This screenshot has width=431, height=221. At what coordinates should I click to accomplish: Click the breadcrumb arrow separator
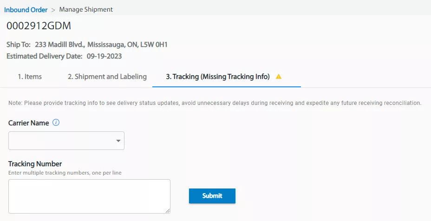click(x=53, y=10)
